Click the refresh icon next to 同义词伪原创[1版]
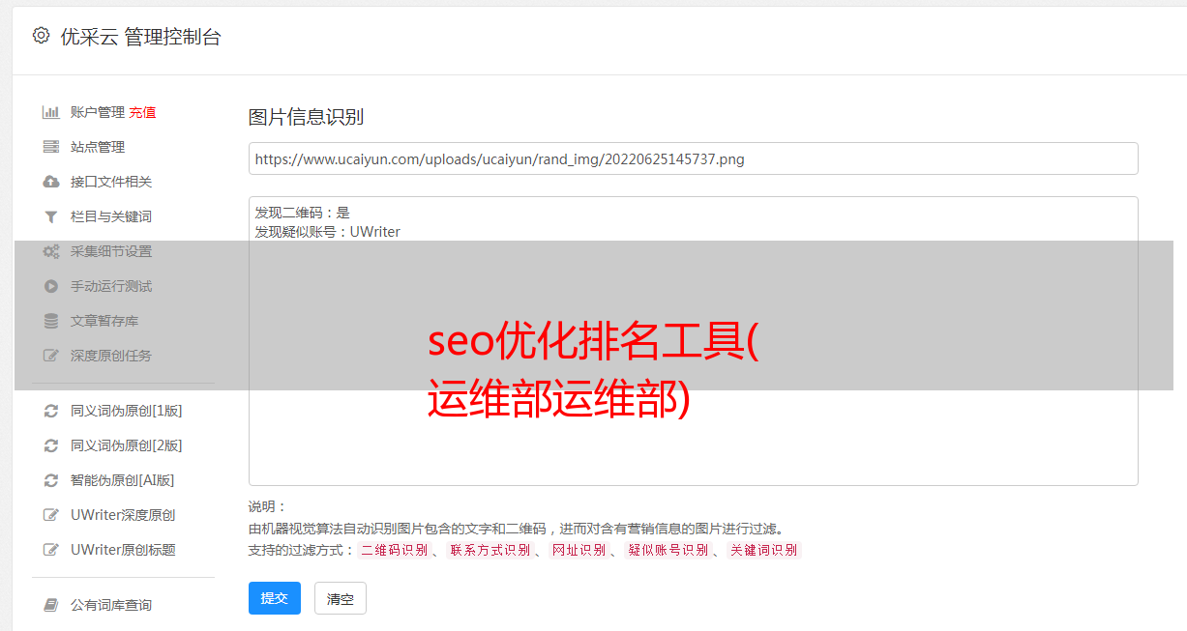Screen dimensions: 1187x631 (51, 411)
